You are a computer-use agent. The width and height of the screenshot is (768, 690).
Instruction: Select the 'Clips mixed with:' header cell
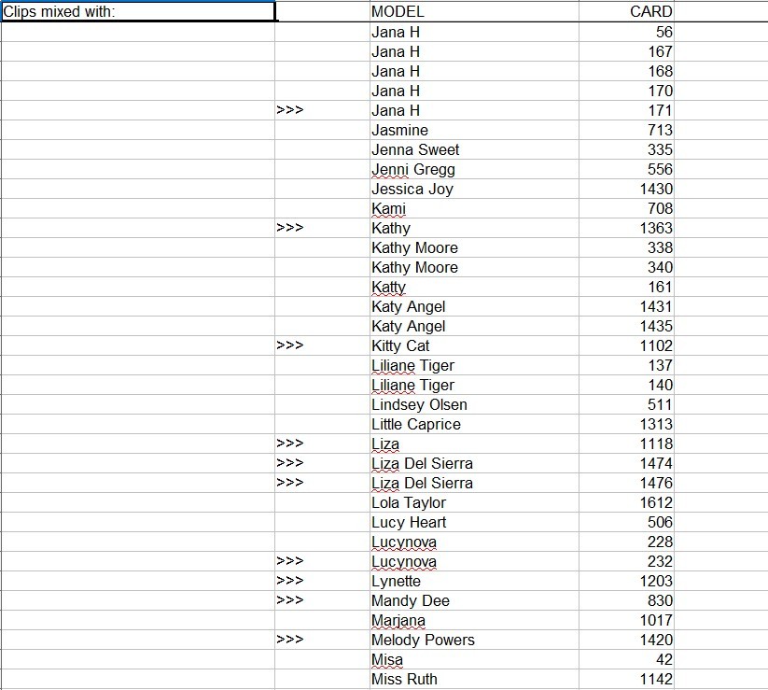pos(138,11)
